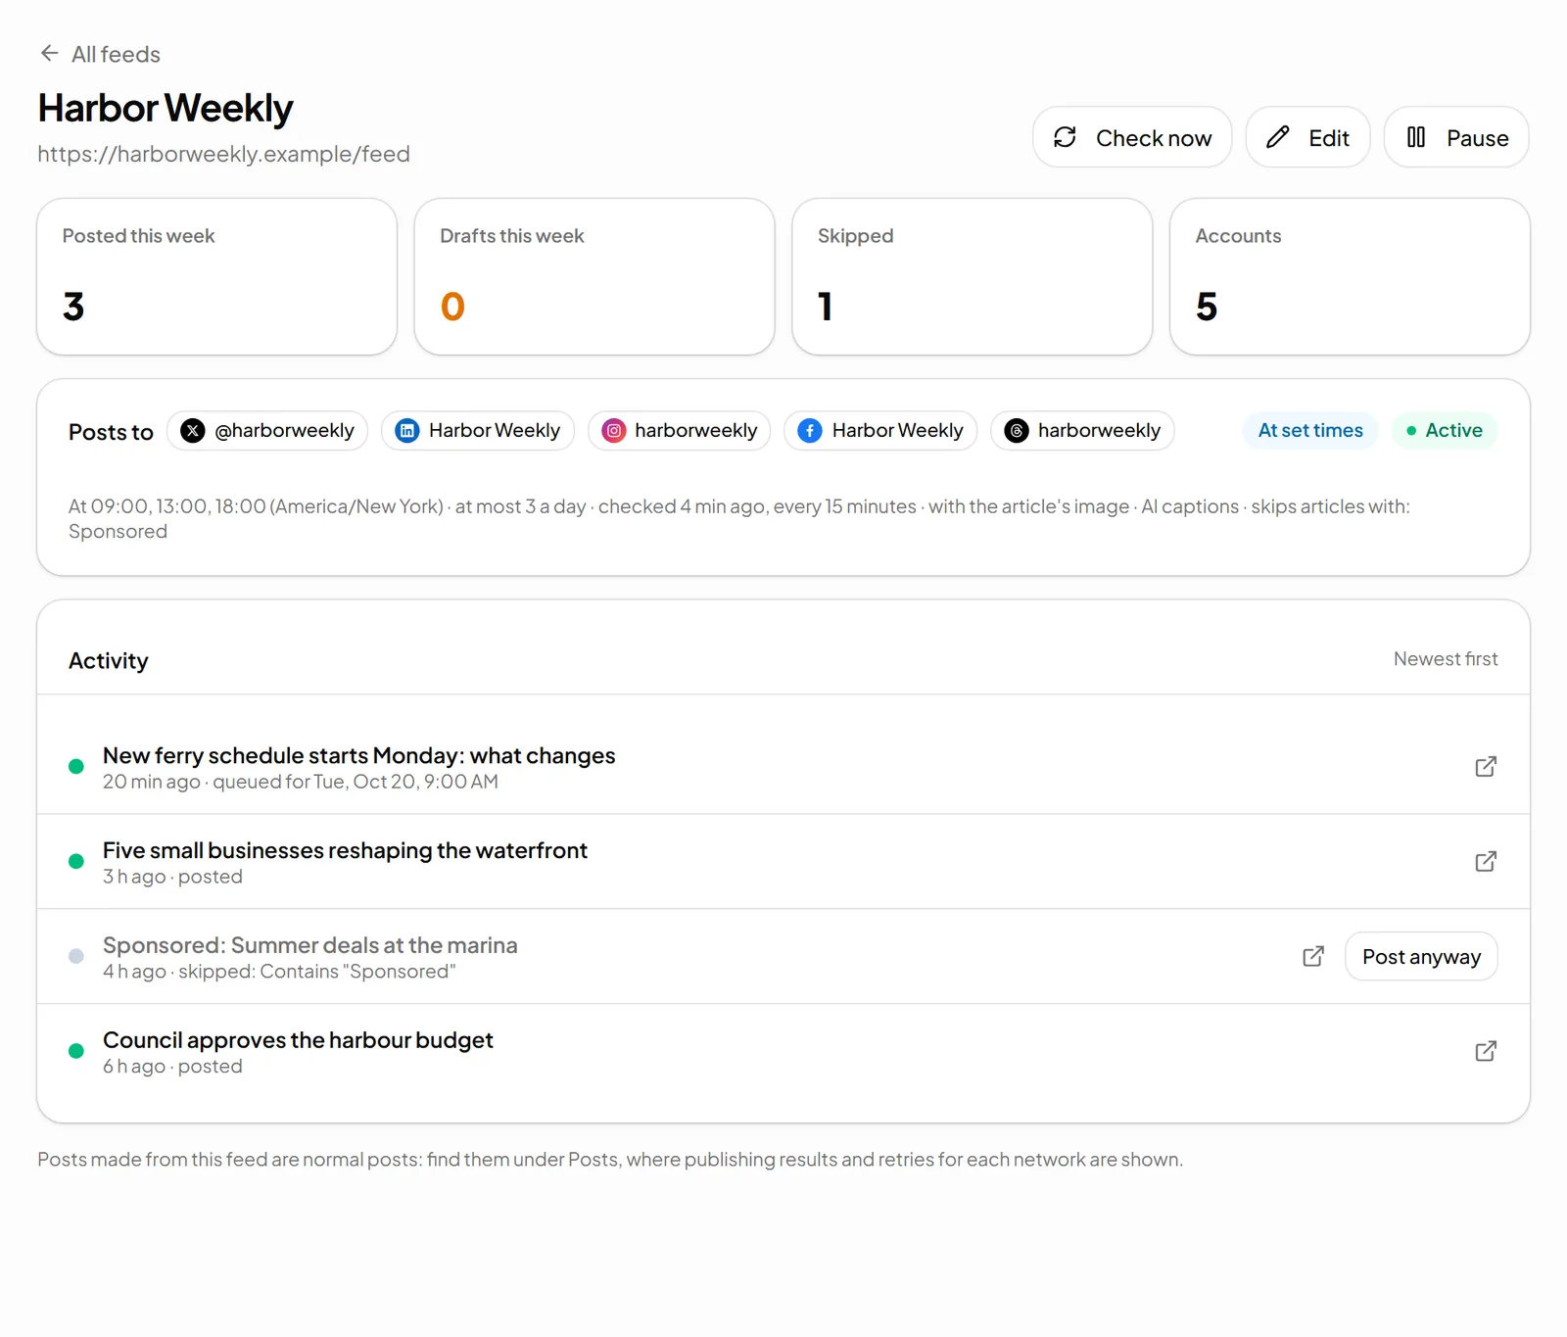Select "Council approves the harbour budget" title
Image resolution: width=1567 pixels, height=1337 pixels.
tap(298, 1040)
